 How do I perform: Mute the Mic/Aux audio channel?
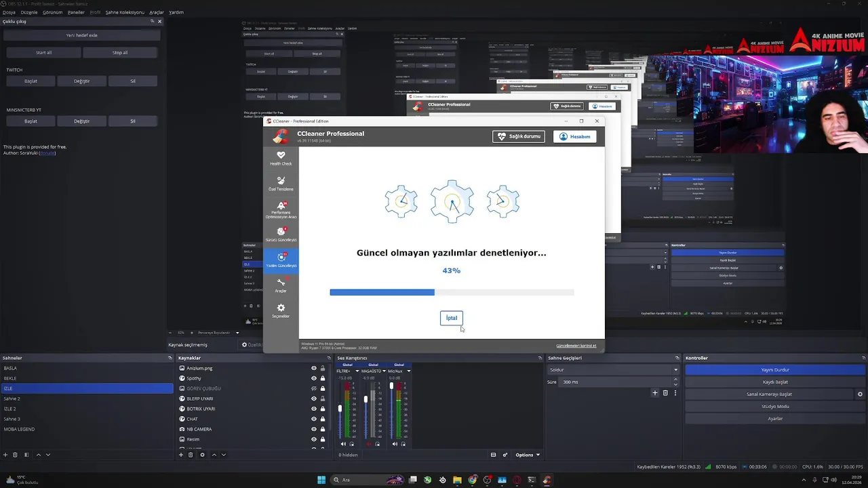[395, 444]
